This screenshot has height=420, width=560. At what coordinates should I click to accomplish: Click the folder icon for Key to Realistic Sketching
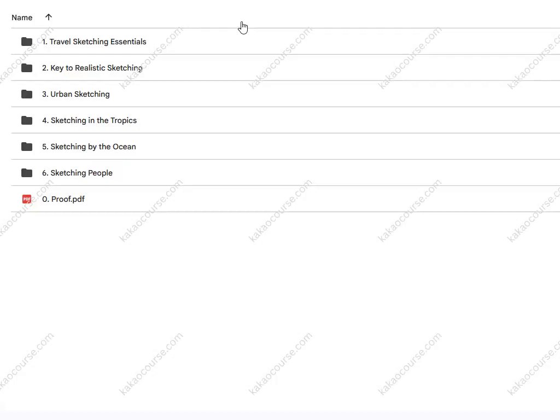(27, 68)
